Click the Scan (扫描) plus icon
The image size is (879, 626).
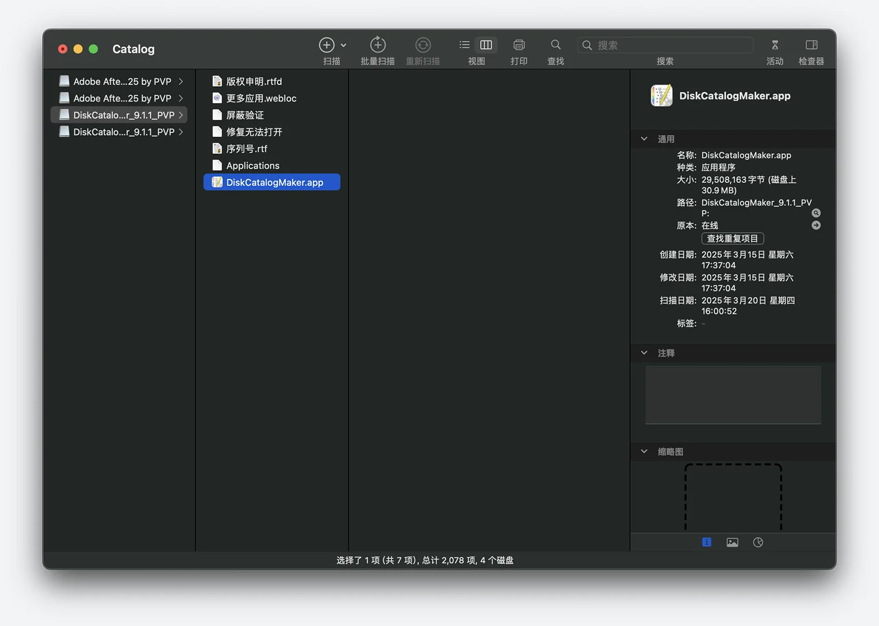[x=326, y=45]
